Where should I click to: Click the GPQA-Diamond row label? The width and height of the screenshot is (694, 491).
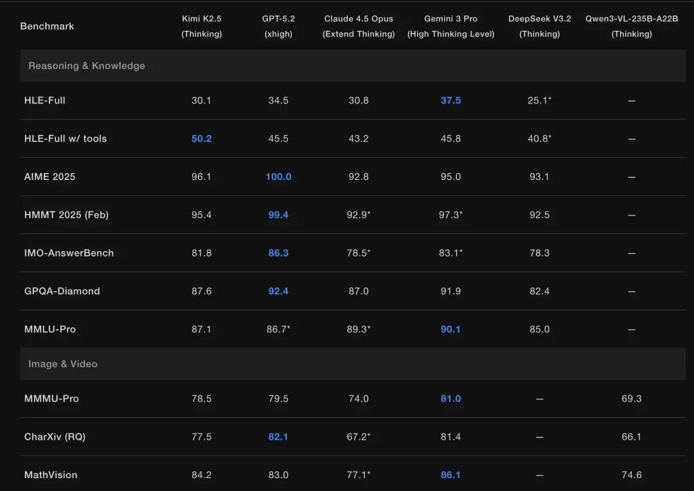click(62, 291)
